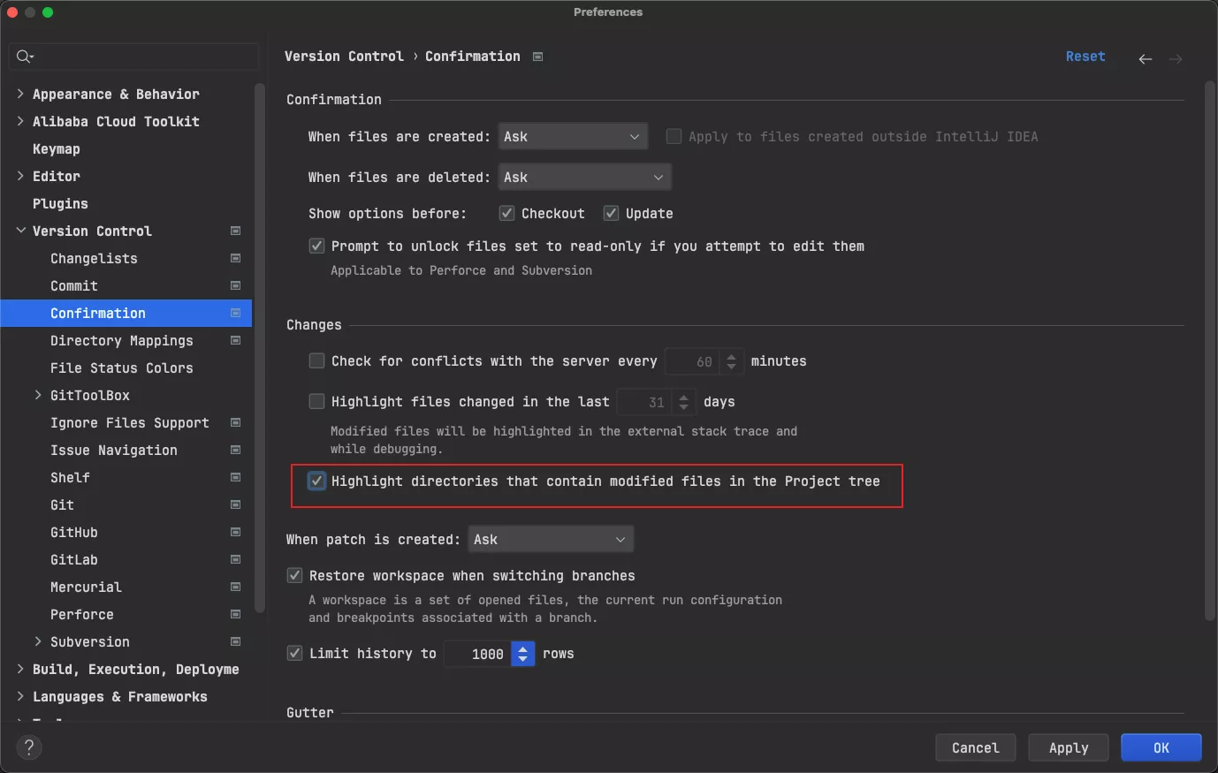Click project settings icon beside Commit item
Viewport: 1218px width, 773px height.
(235, 286)
